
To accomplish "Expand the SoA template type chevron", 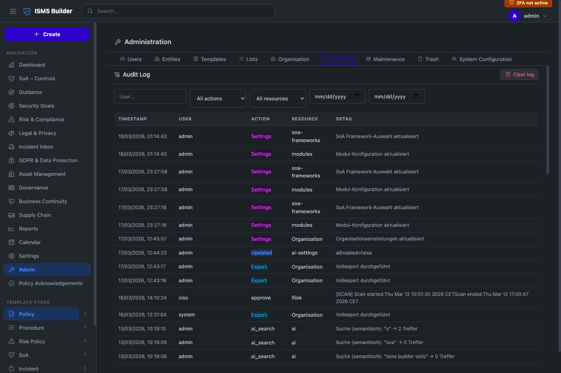I will [x=85, y=355].
